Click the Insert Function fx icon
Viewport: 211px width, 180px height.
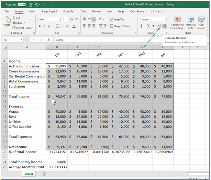[x=49, y=40]
